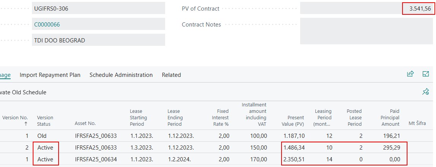Click the Fixed Interest Rate % header

(220, 117)
